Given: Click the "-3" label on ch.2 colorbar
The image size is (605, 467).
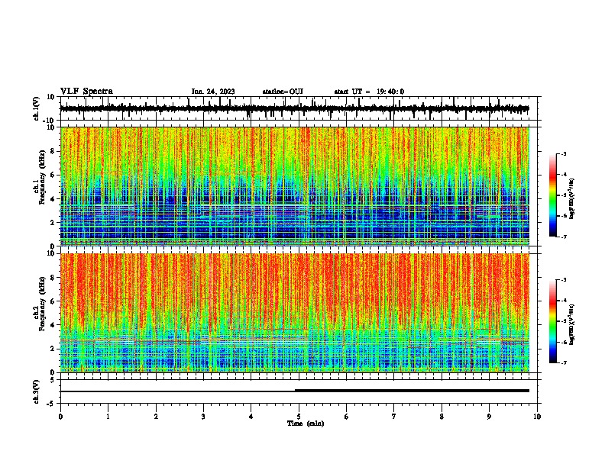Looking at the screenshot, I should click(x=564, y=280).
